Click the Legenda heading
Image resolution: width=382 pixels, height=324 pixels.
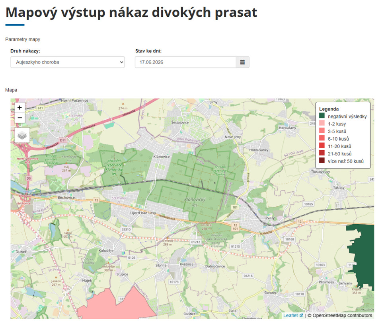coord(329,109)
